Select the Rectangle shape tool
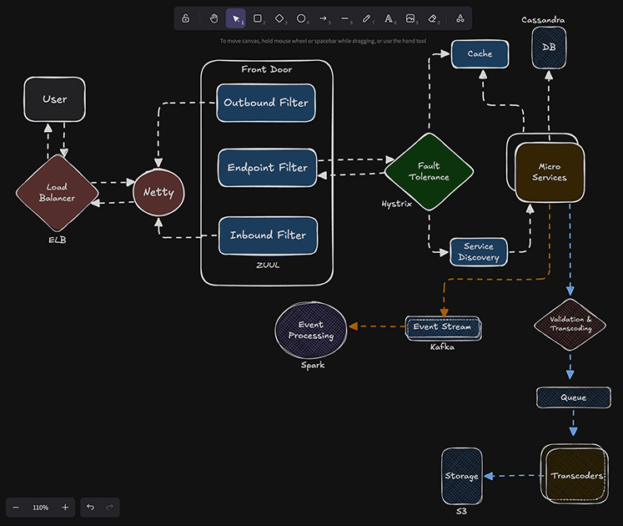623x526 pixels. coord(258,18)
